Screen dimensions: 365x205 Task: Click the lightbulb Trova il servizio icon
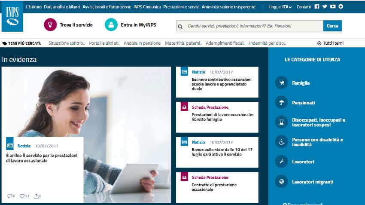(x=50, y=24)
